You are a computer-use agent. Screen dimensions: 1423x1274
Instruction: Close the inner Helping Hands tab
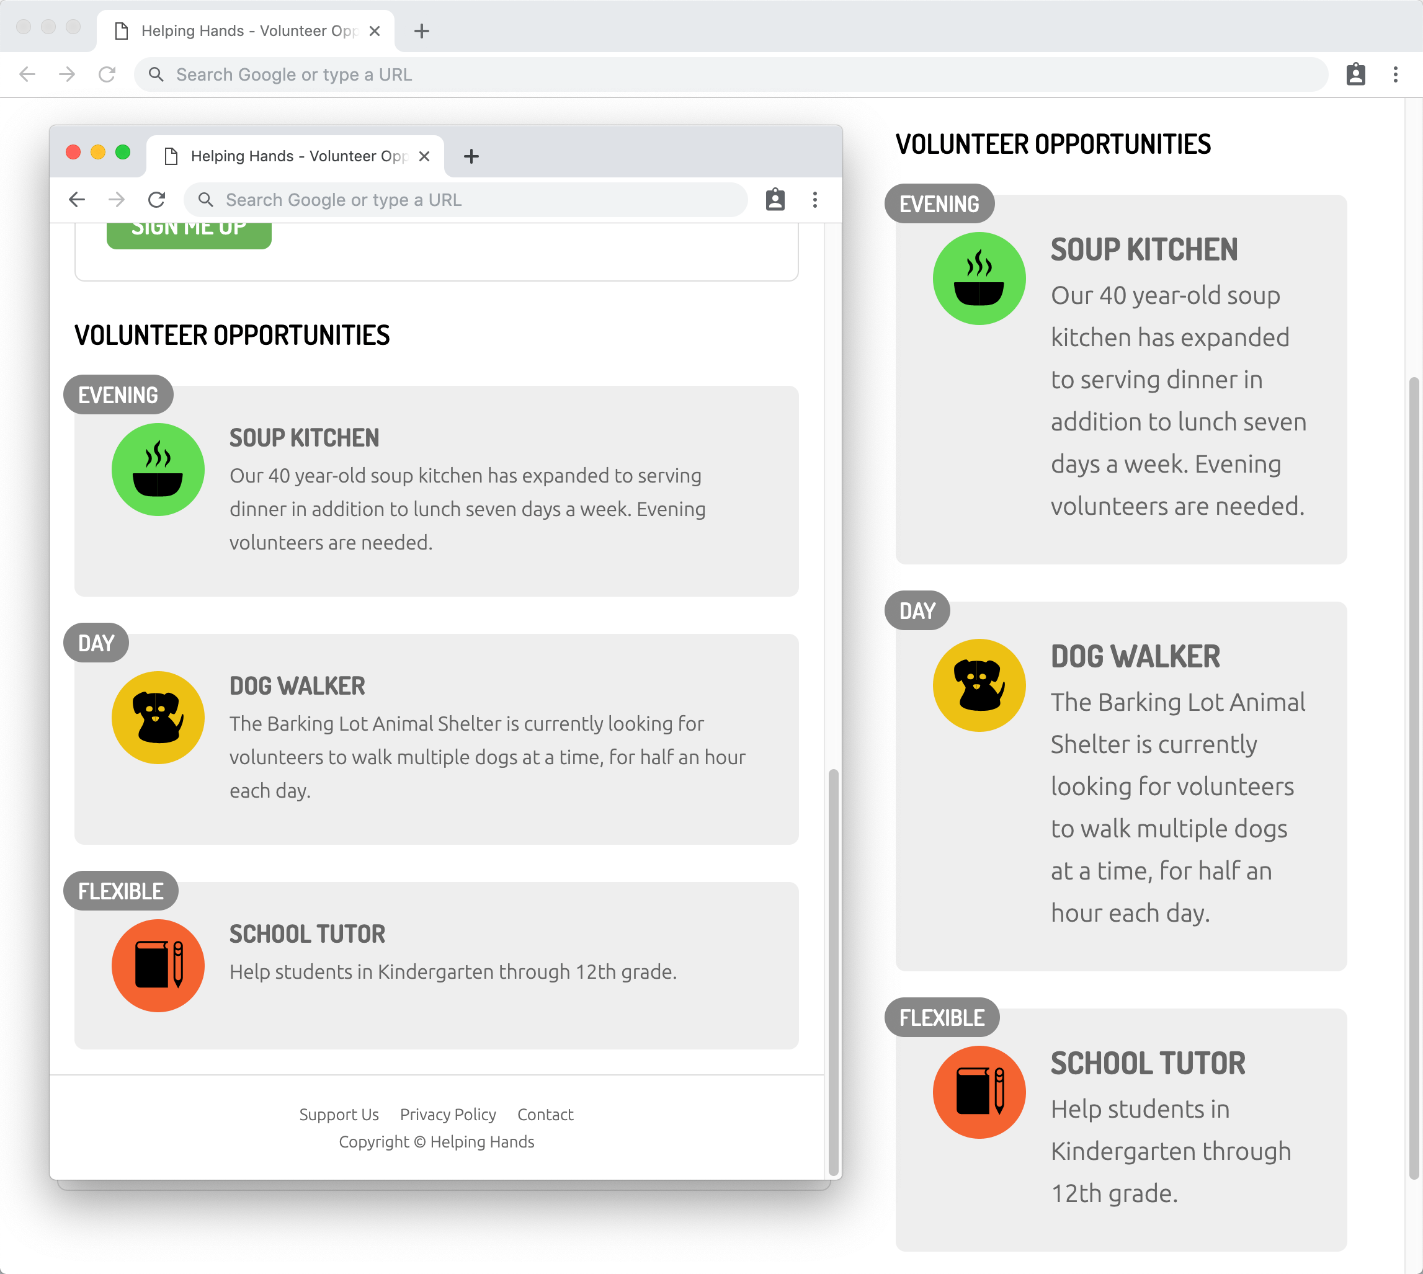coord(424,156)
